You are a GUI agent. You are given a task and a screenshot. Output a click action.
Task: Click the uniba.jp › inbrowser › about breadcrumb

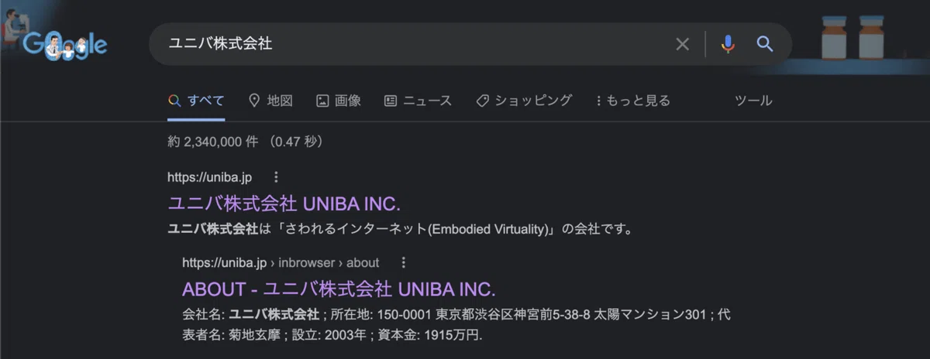point(281,262)
